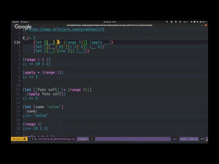Click the 173_intro_to_destructuring.clj buffer name
This screenshot has width=219, height=164.
coord(57,139)
